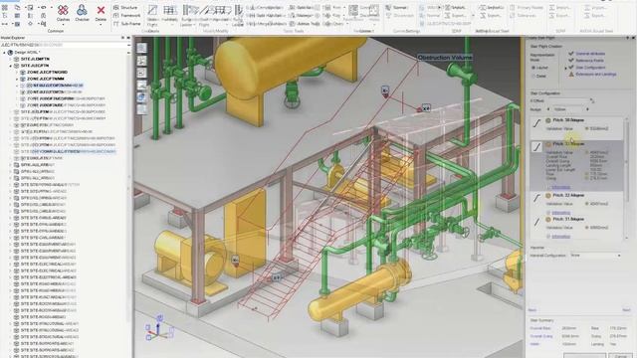Open the Delete dropdown arrow

click(x=101, y=24)
